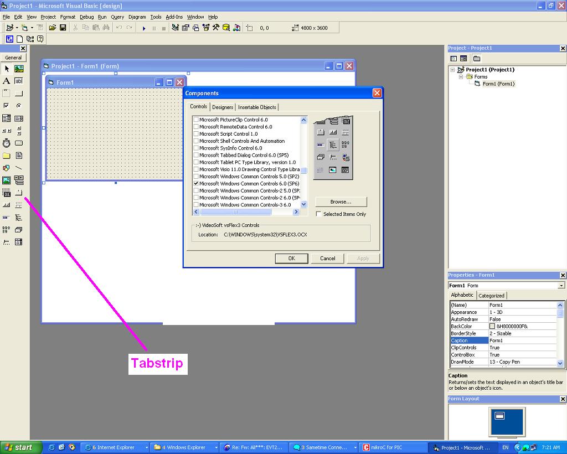Image resolution: width=567 pixels, height=454 pixels.
Task: Pick the Label tool in the toolbox
Action: [6, 81]
